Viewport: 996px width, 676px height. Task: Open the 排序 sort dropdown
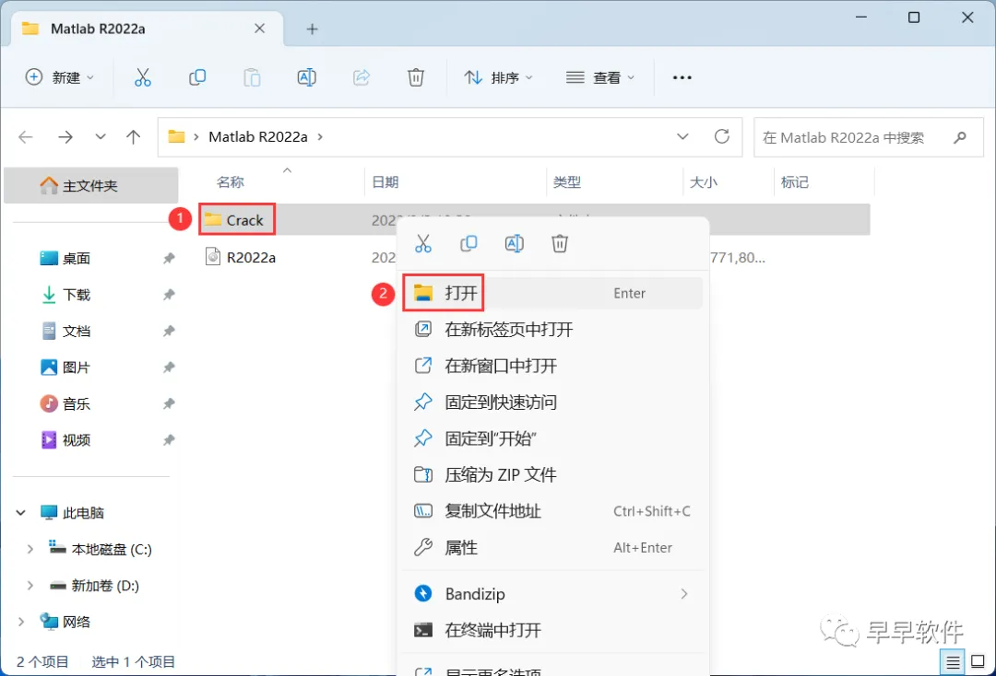coord(499,77)
